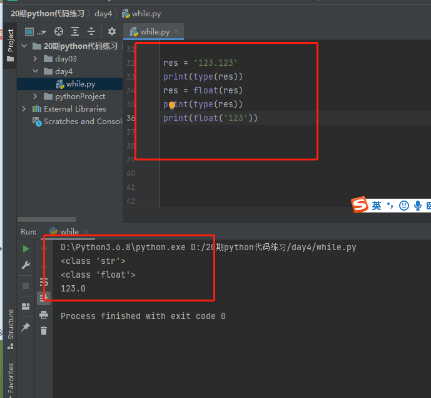
Task: Click the yellow intention lightbulb icon
Action: tap(172, 105)
